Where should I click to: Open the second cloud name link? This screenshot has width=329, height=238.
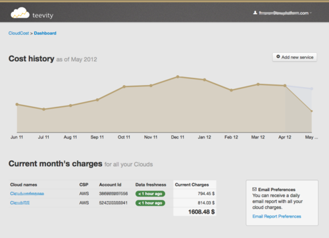(x=20, y=203)
